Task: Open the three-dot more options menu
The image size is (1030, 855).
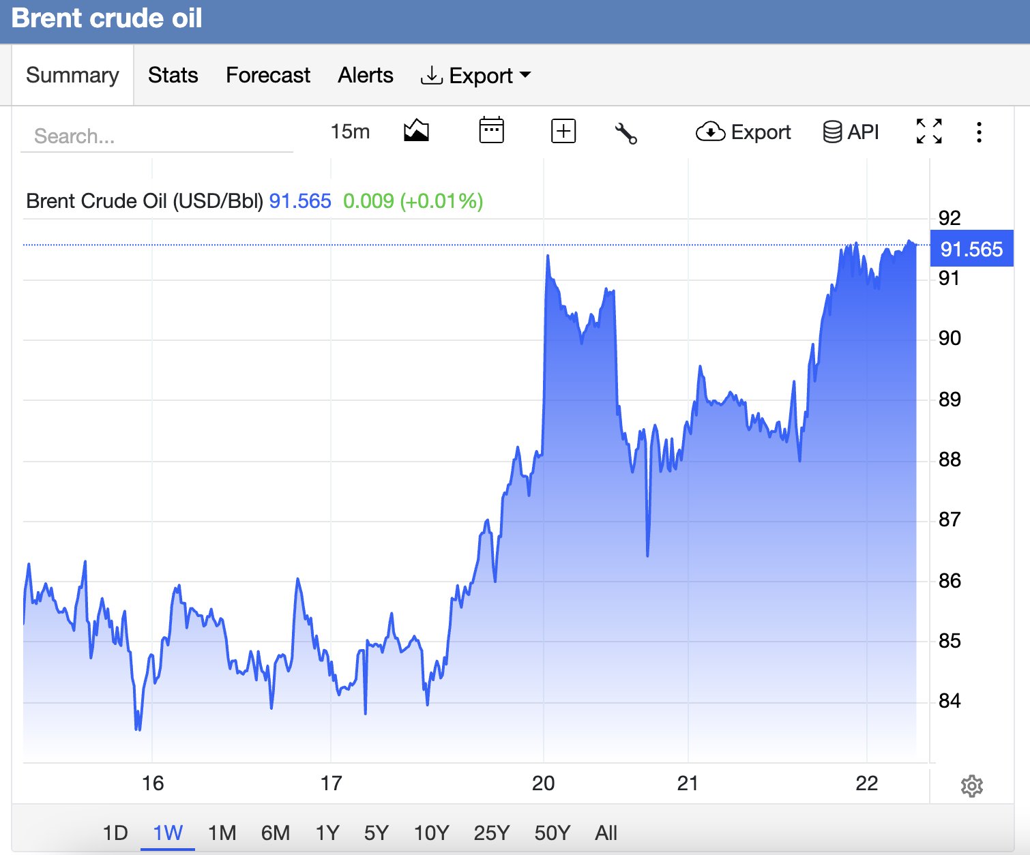Action: click(x=979, y=132)
